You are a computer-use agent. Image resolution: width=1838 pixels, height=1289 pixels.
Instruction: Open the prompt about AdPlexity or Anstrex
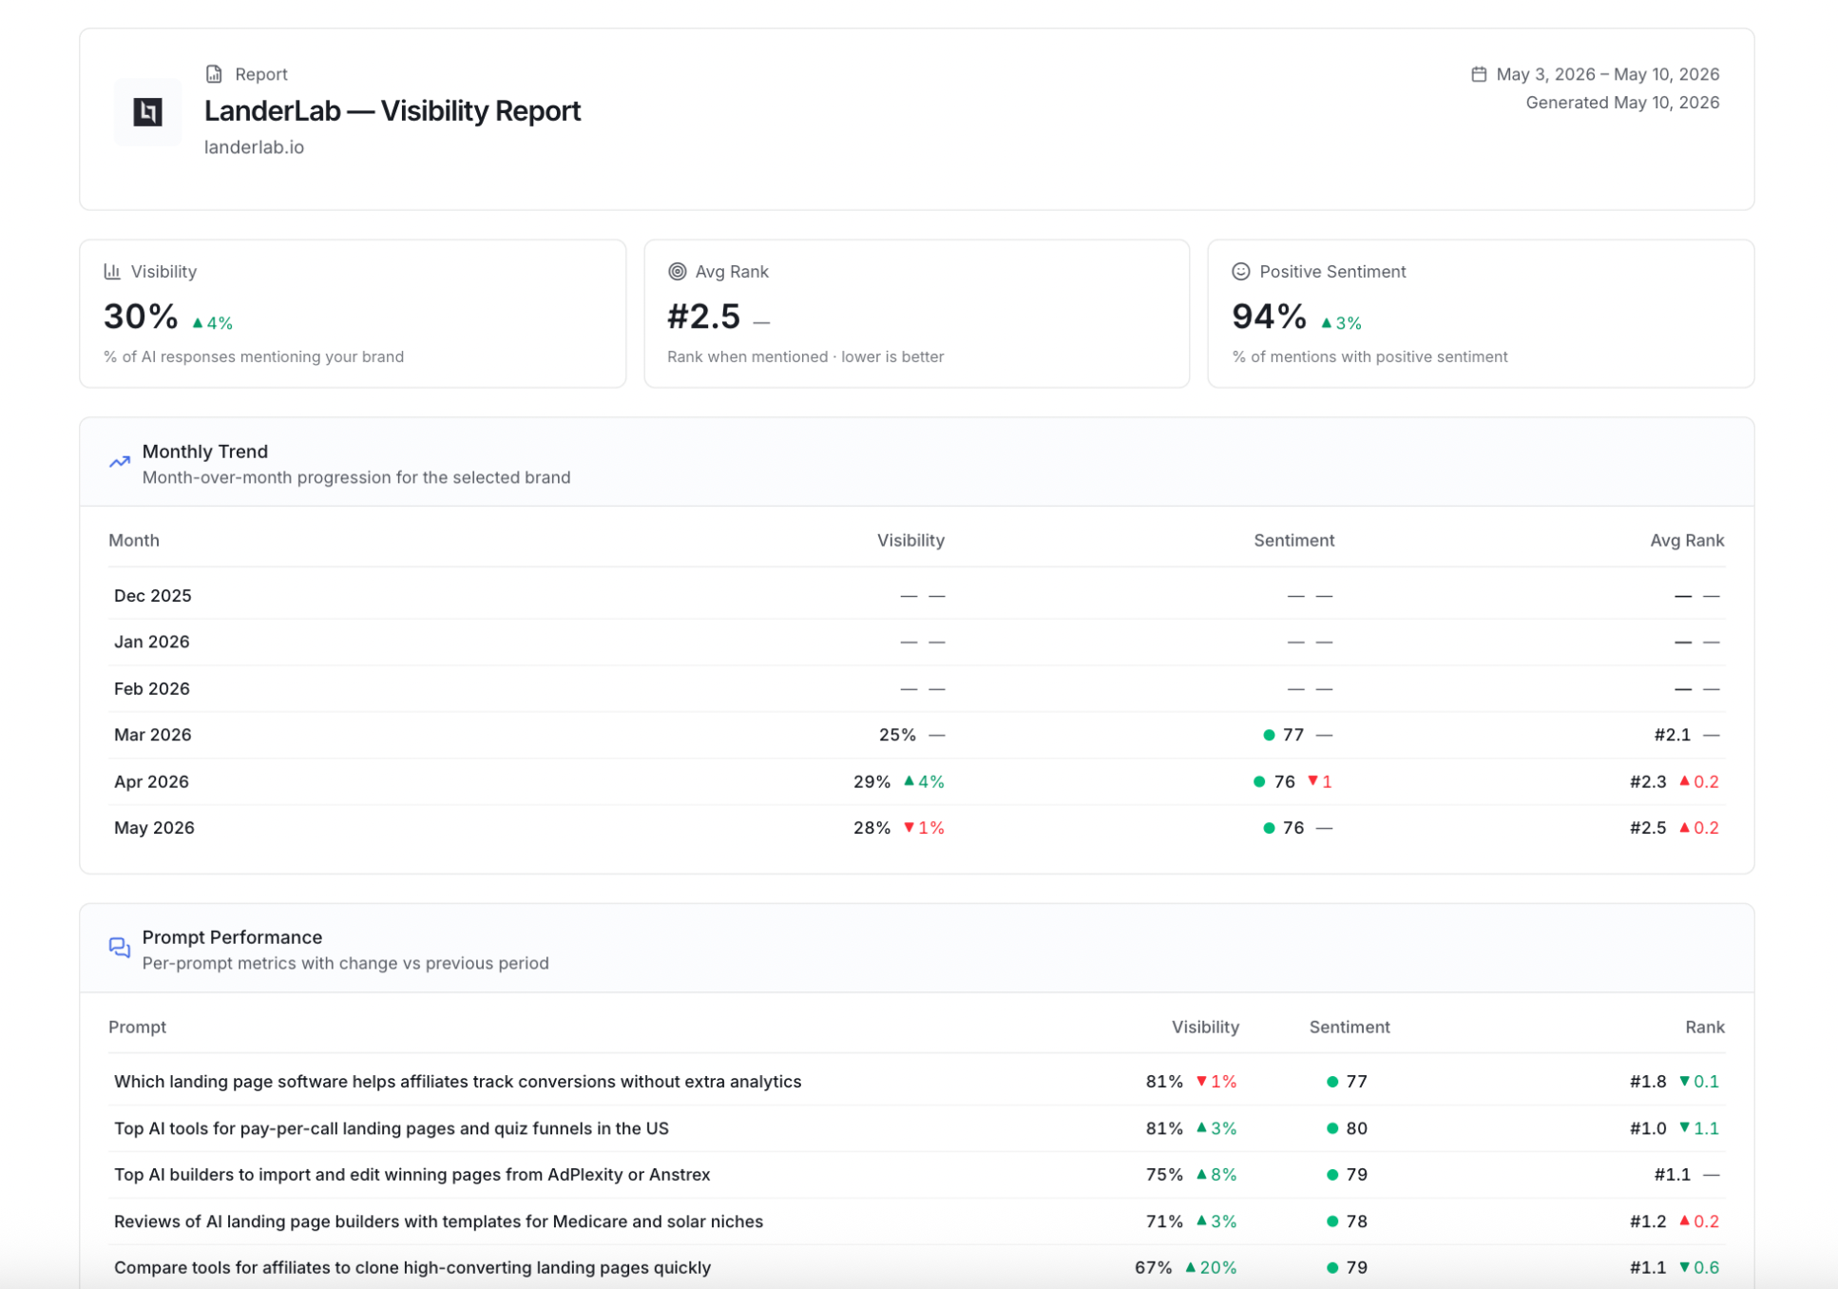tap(412, 1175)
